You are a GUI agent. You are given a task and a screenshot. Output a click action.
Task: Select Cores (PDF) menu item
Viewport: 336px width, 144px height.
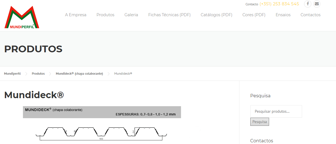pos(254,15)
